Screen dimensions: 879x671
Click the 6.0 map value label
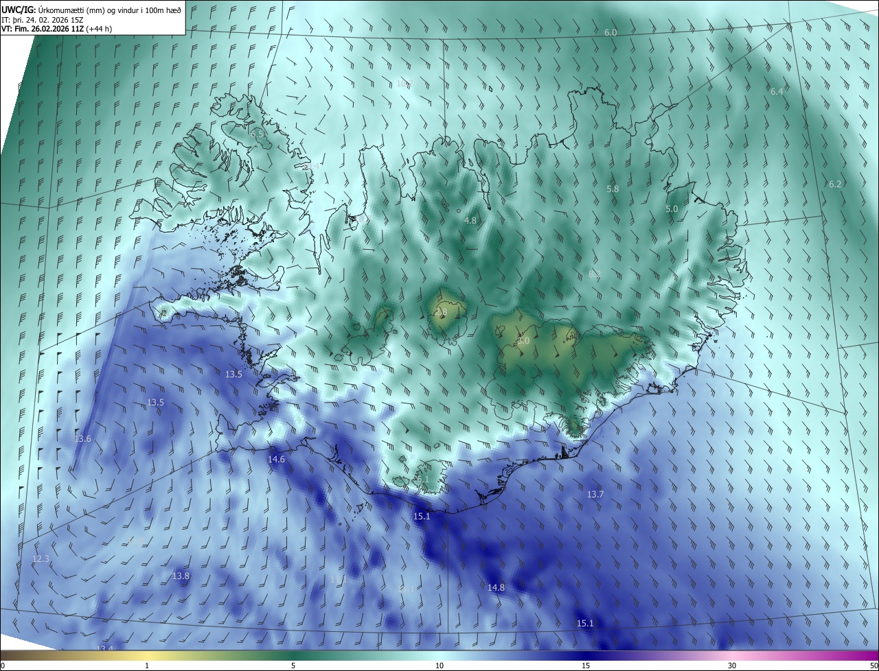coord(610,33)
